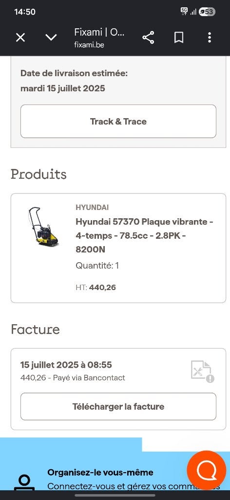This screenshot has height=500, width=230.
Task: Expand the browser chevron dropdown
Action: (51, 38)
